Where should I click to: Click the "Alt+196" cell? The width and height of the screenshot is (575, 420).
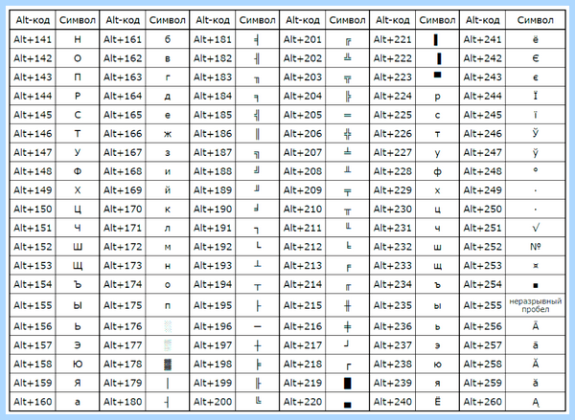pyautogui.click(x=213, y=326)
